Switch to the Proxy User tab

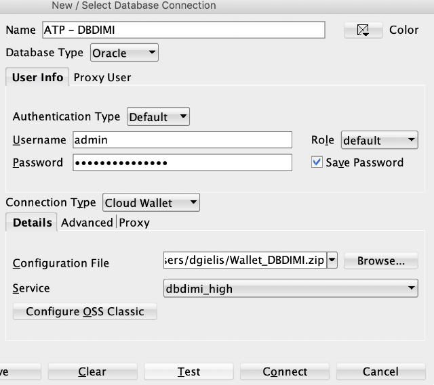tap(102, 77)
